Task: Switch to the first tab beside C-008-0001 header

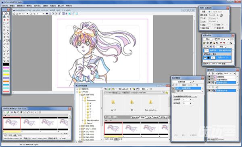Action: click(135, 118)
